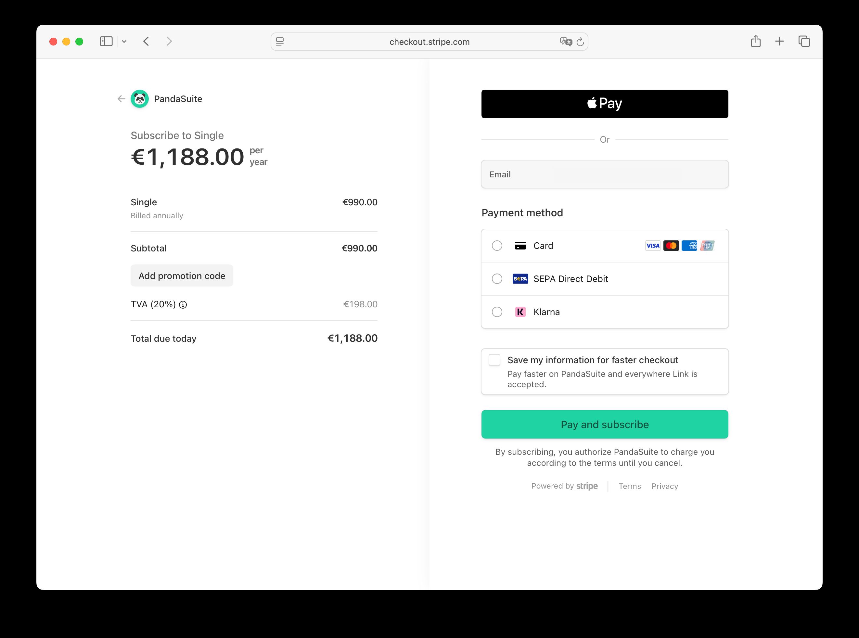
Task: Click the Visa card brand icon
Action: coord(652,246)
